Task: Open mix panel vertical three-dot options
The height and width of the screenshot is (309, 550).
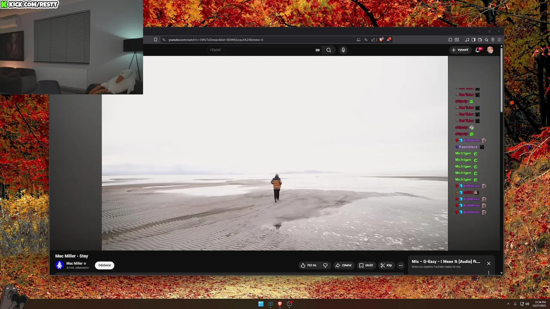Action: pyautogui.click(x=489, y=273)
